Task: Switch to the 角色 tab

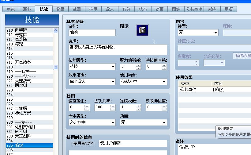Action: (x=11, y=9)
